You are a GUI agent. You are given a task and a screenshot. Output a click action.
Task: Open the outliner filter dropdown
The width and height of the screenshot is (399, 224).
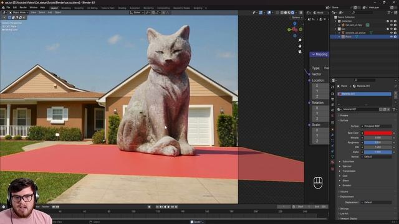390,12
